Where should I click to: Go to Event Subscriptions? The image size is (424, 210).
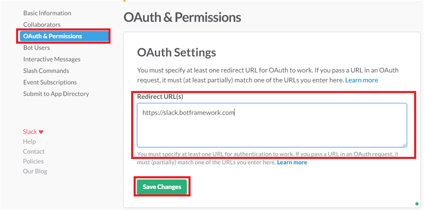[50, 83]
